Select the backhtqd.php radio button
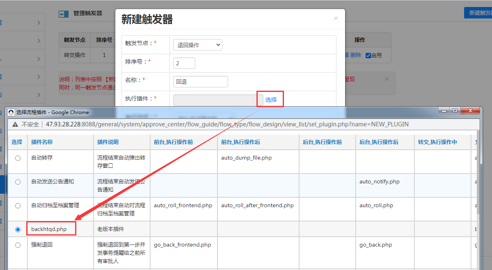The width and height of the screenshot is (492, 270). (x=18, y=229)
